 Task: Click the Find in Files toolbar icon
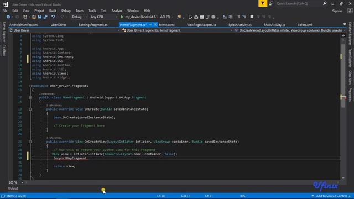tap(179, 17)
